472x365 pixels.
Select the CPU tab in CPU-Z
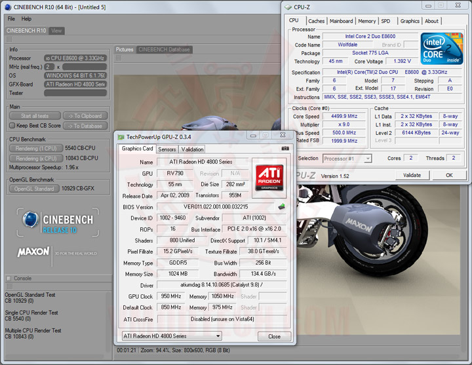pos(294,20)
